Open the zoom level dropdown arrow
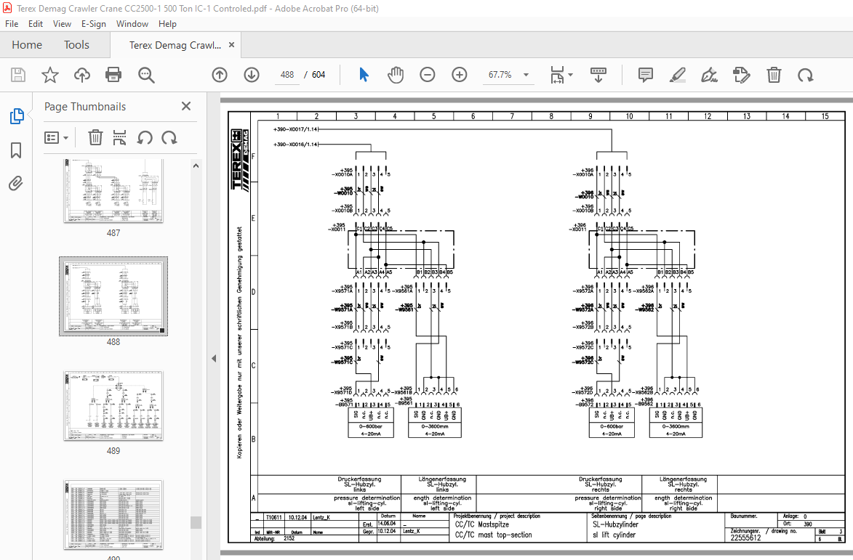This screenshot has height=560, width=853. [526, 75]
